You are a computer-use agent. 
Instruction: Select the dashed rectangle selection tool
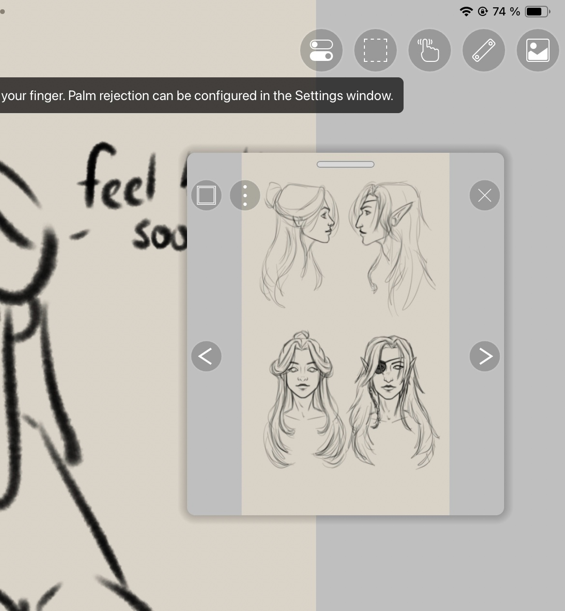click(376, 50)
